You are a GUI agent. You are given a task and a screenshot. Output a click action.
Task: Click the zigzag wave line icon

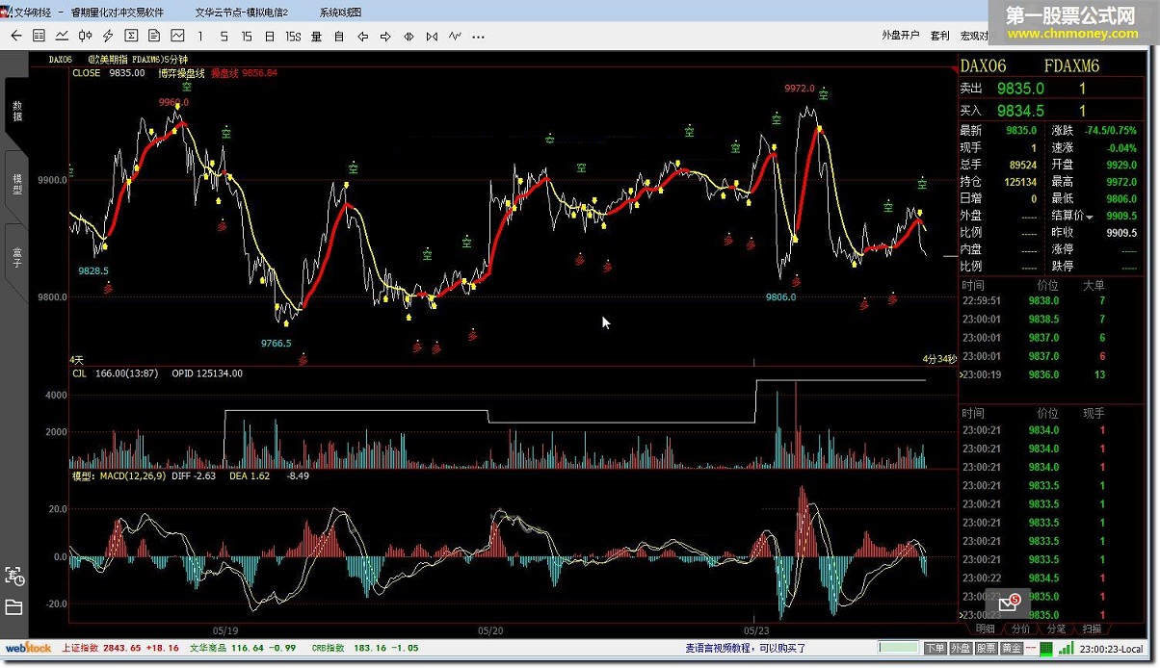(x=455, y=37)
